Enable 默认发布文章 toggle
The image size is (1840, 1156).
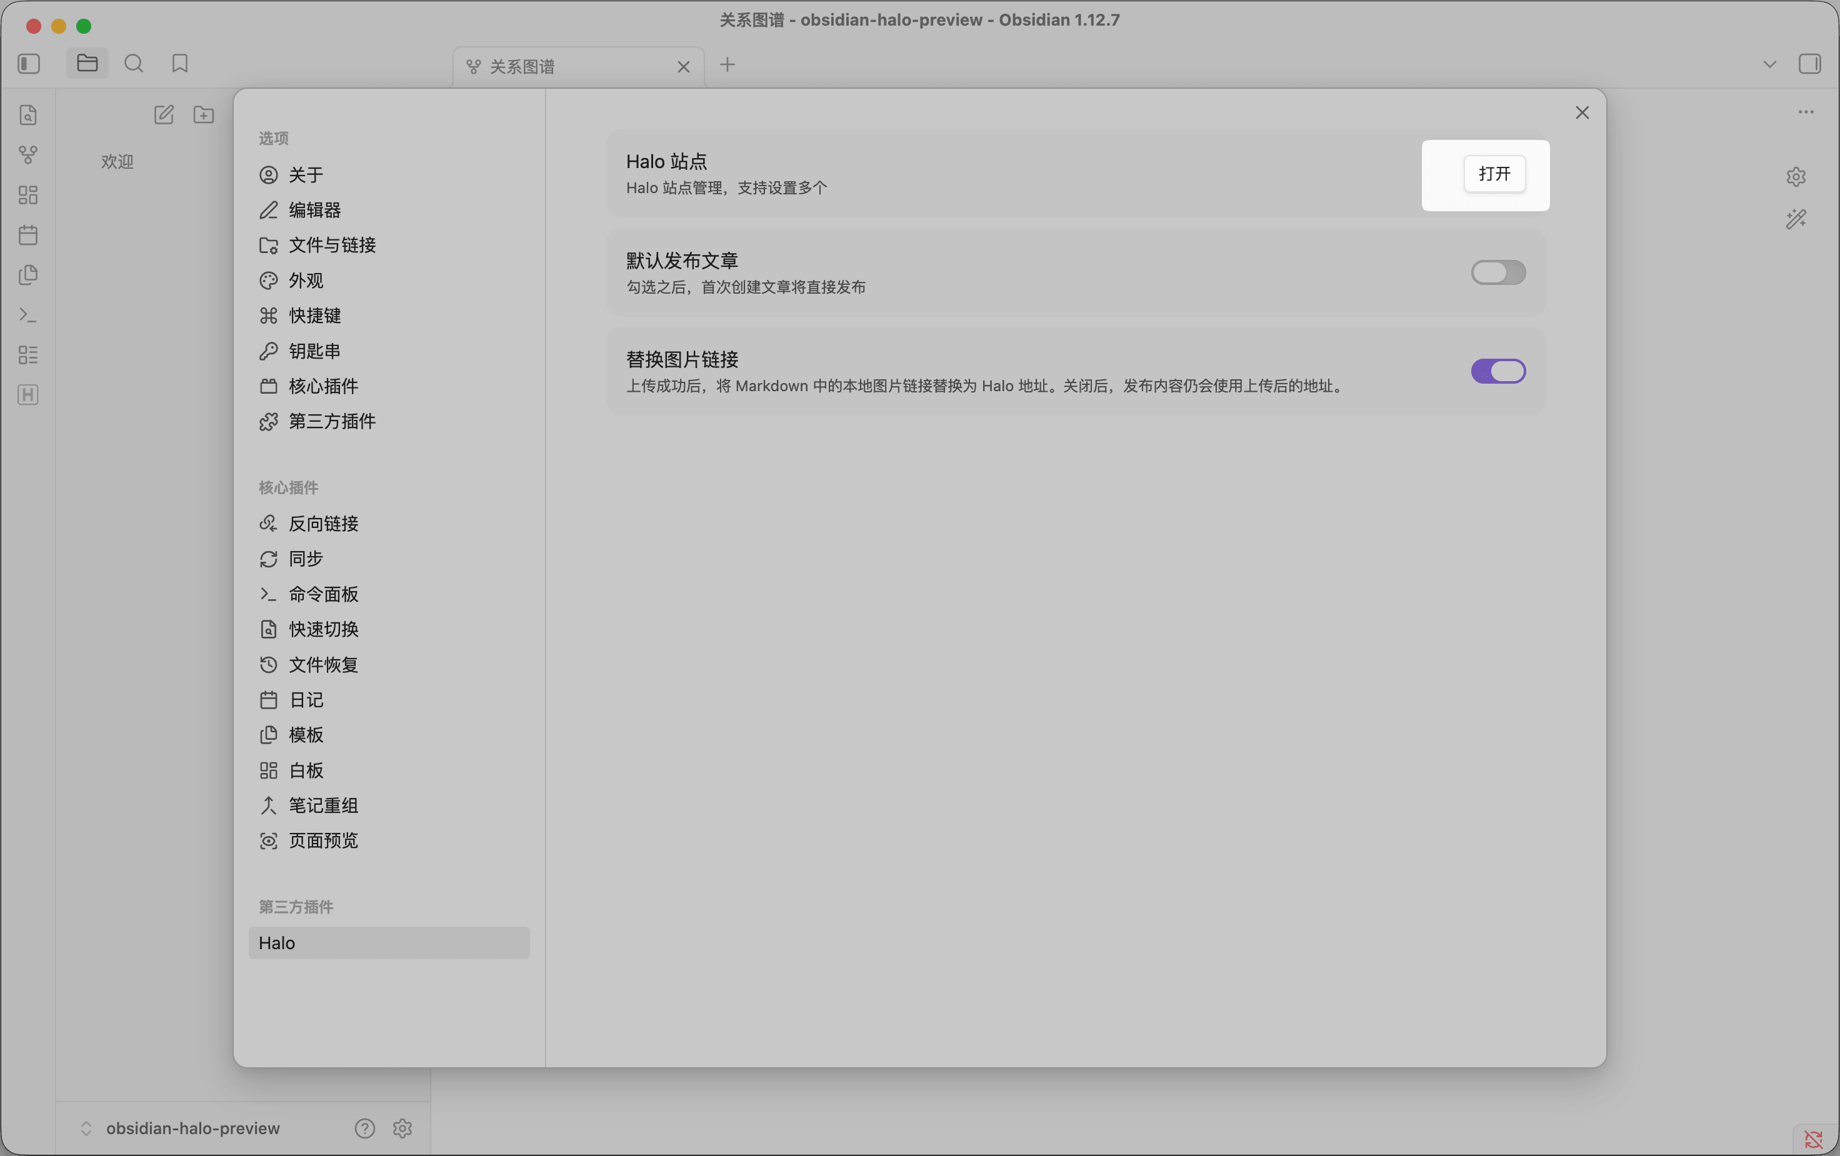[1497, 272]
